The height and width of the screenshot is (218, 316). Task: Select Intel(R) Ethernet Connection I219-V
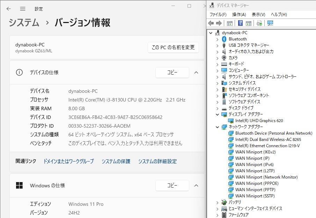point(267,145)
